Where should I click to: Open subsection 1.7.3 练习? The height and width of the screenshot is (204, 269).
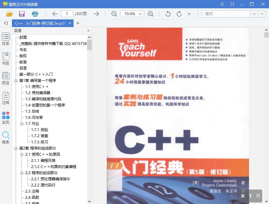pyautogui.click(x=40, y=142)
